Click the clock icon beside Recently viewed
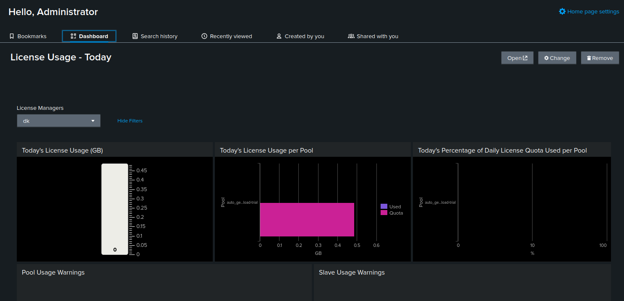The width and height of the screenshot is (624, 301). click(204, 36)
